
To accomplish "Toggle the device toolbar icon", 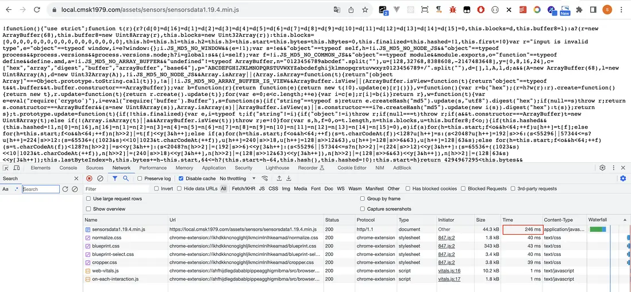I will tap(17, 168).
